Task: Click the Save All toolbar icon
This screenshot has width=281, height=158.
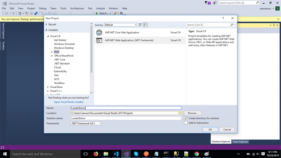Action: click(36, 13)
